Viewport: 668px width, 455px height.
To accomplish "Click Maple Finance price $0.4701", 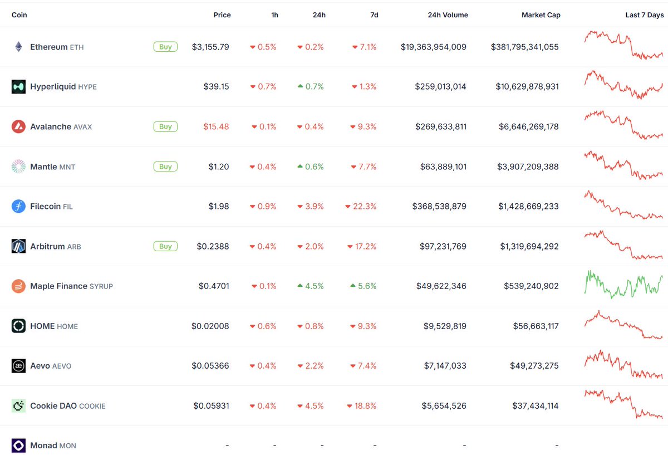I will coord(214,286).
